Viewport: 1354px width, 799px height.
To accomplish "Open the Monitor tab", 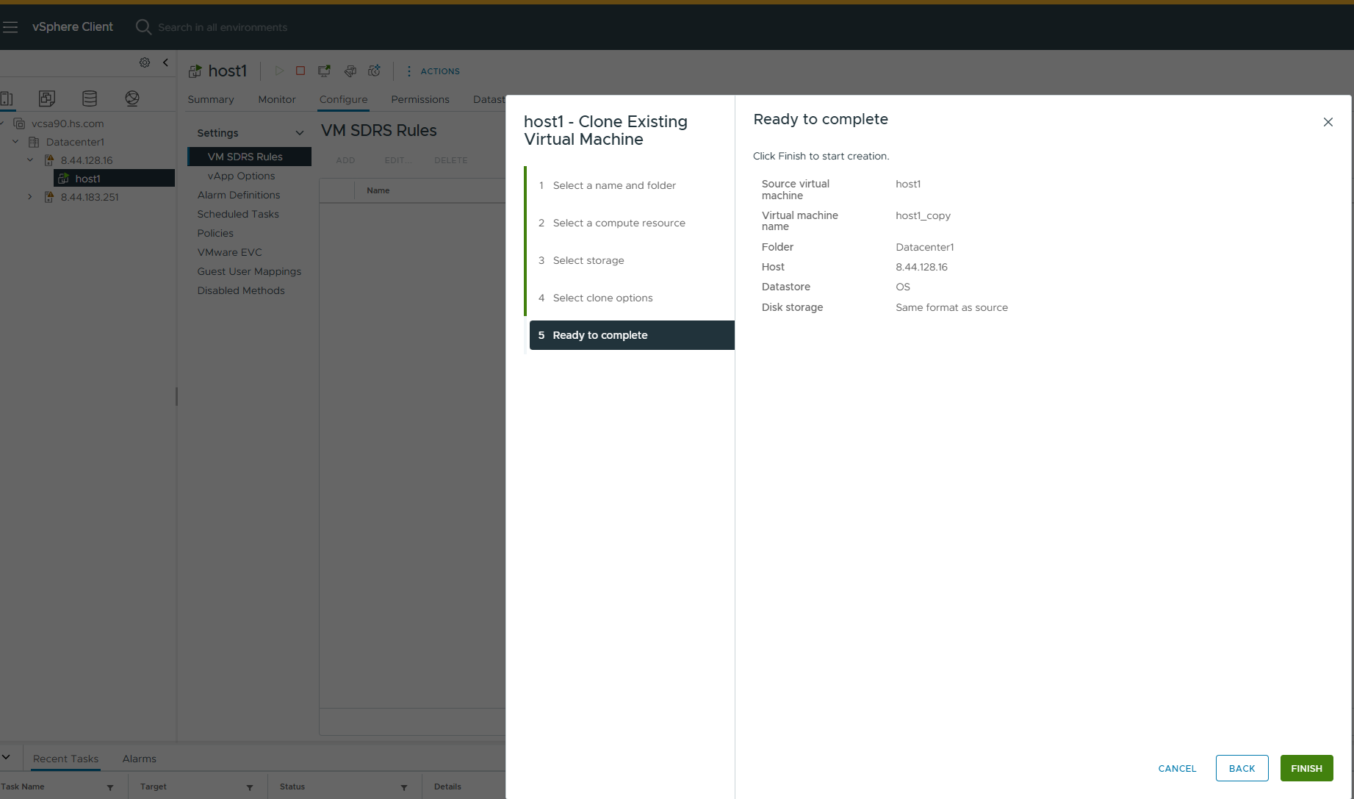I will click(x=277, y=99).
